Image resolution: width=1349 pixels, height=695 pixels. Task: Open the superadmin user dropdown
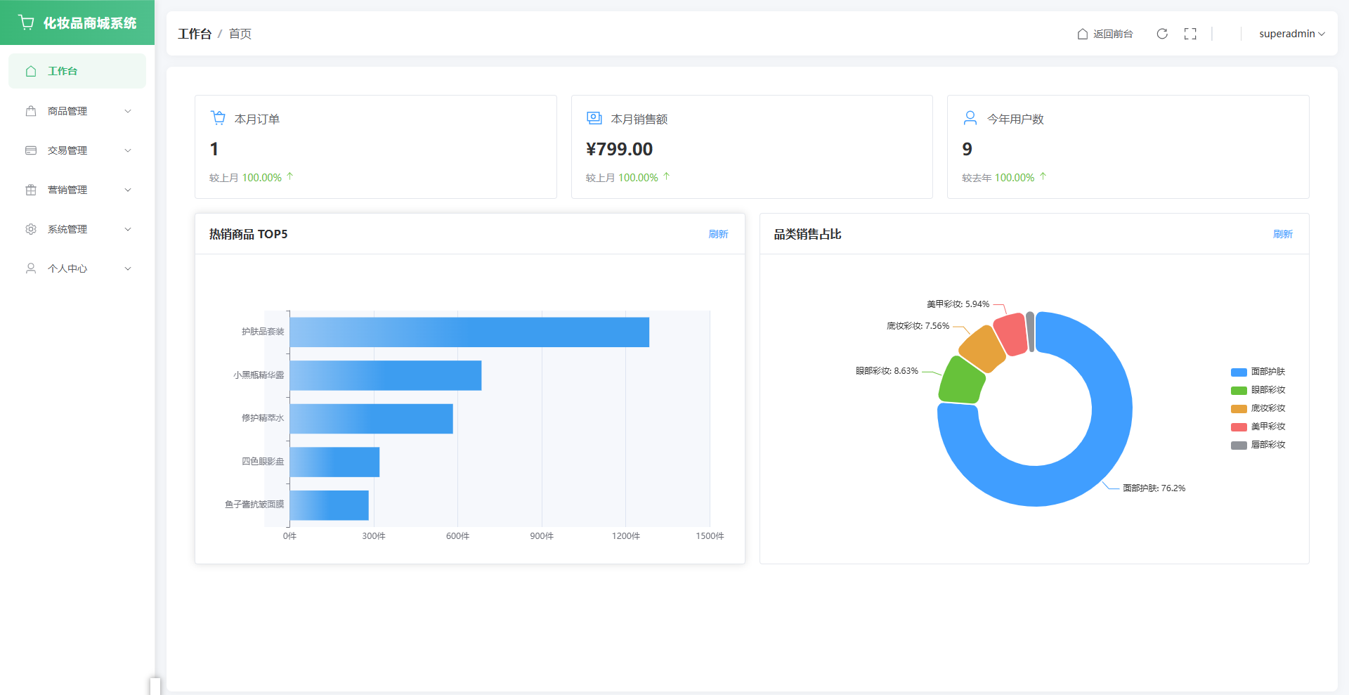1291,34
